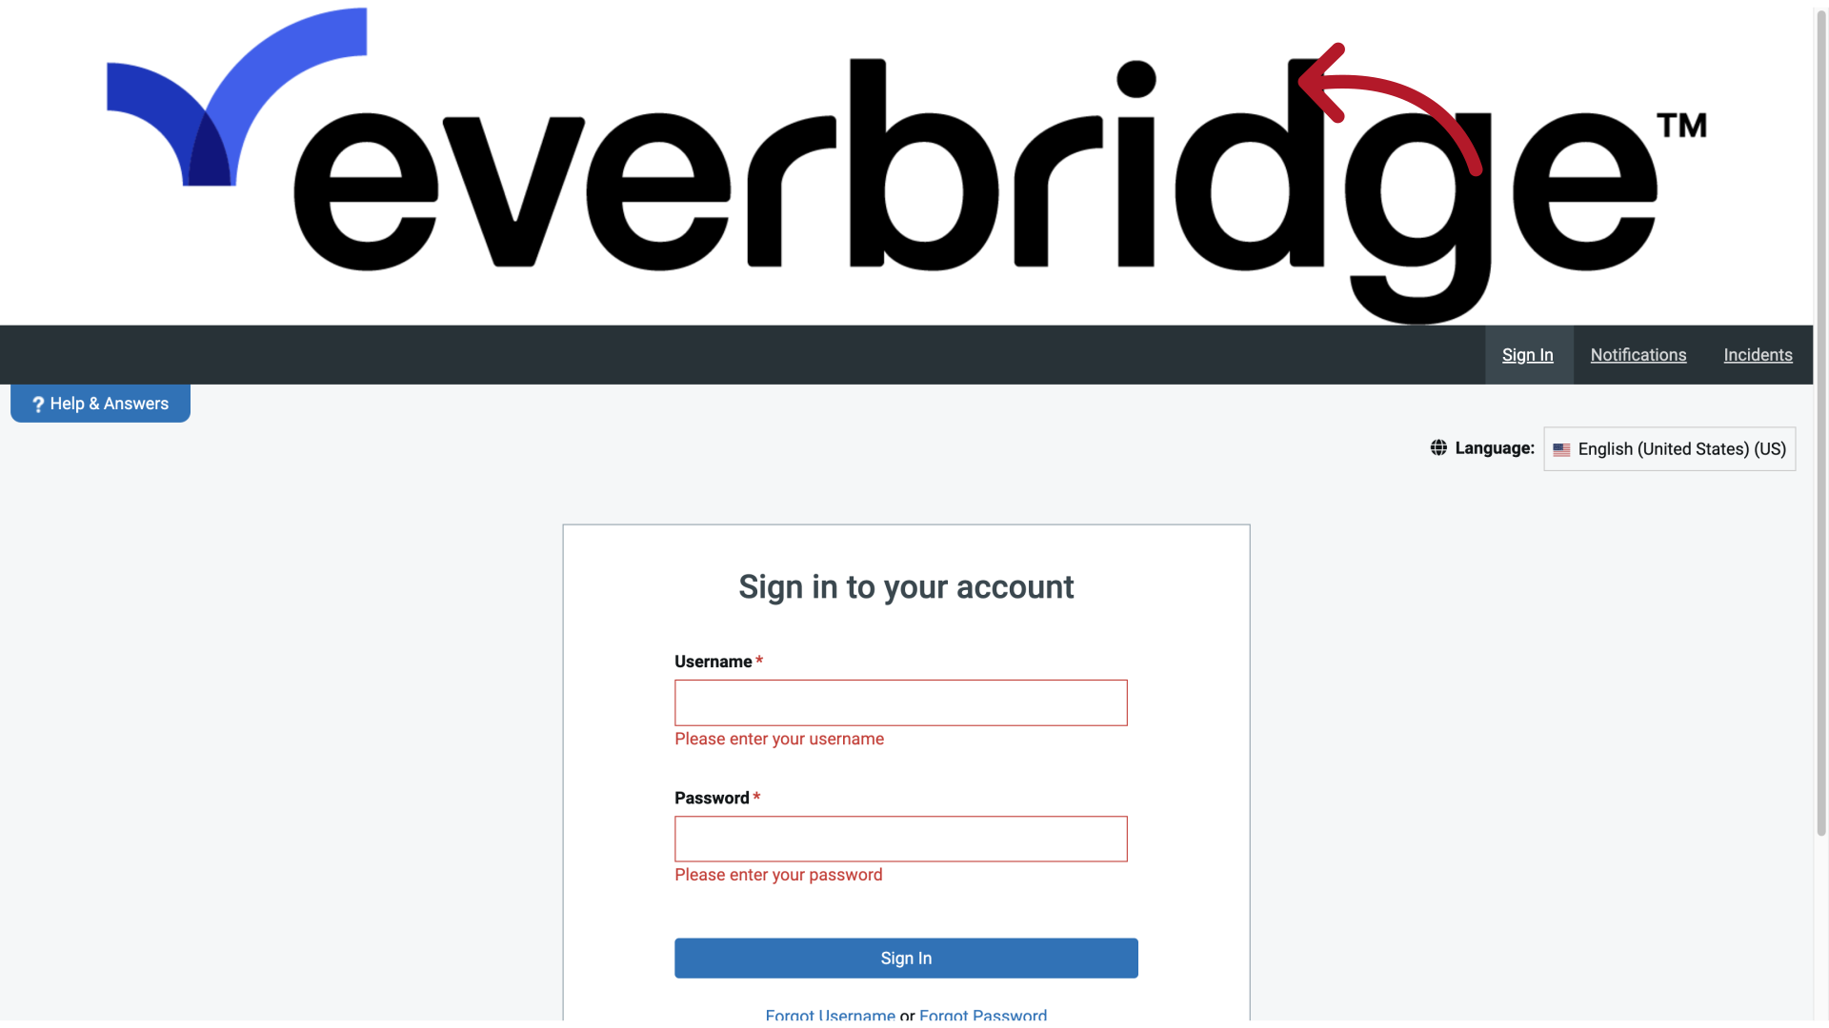Image resolution: width=1829 pixels, height=1028 pixels.
Task: Open the Sign In tab
Action: click(x=1528, y=355)
